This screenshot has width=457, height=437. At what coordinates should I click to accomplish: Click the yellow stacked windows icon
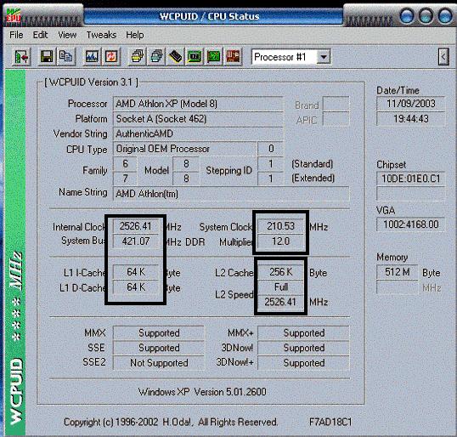(138, 57)
